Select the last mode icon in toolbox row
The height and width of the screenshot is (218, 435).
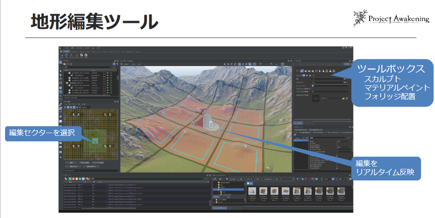(334, 71)
